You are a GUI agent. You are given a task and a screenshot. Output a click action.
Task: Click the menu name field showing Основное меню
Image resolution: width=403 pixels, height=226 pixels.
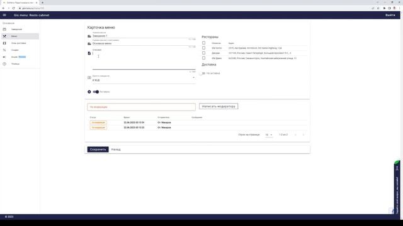(x=144, y=43)
